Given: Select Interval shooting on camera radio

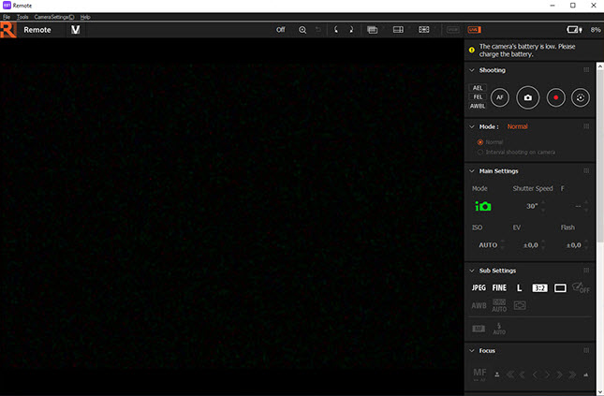Looking at the screenshot, I should coord(480,153).
